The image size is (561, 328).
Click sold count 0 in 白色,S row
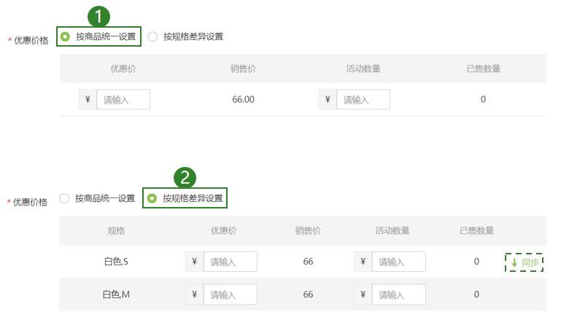coord(476,262)
